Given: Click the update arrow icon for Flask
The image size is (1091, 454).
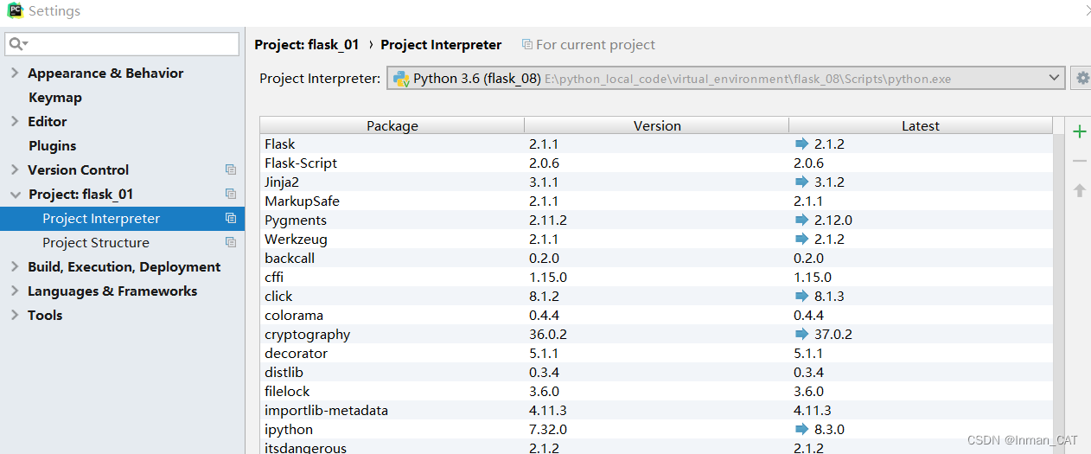Looking at the screenshot, I should (x=801, y=144).
